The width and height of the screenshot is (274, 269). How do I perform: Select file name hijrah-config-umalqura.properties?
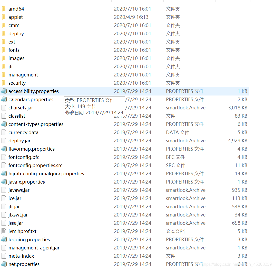pyautogui.click(x=46, y=173)
